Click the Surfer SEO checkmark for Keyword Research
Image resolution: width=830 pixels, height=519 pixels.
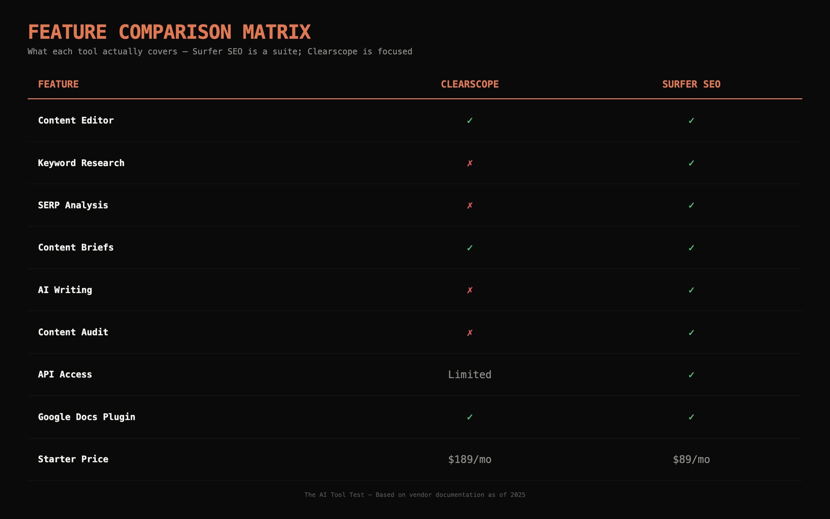pyautogui.click(x=691, y=163)
